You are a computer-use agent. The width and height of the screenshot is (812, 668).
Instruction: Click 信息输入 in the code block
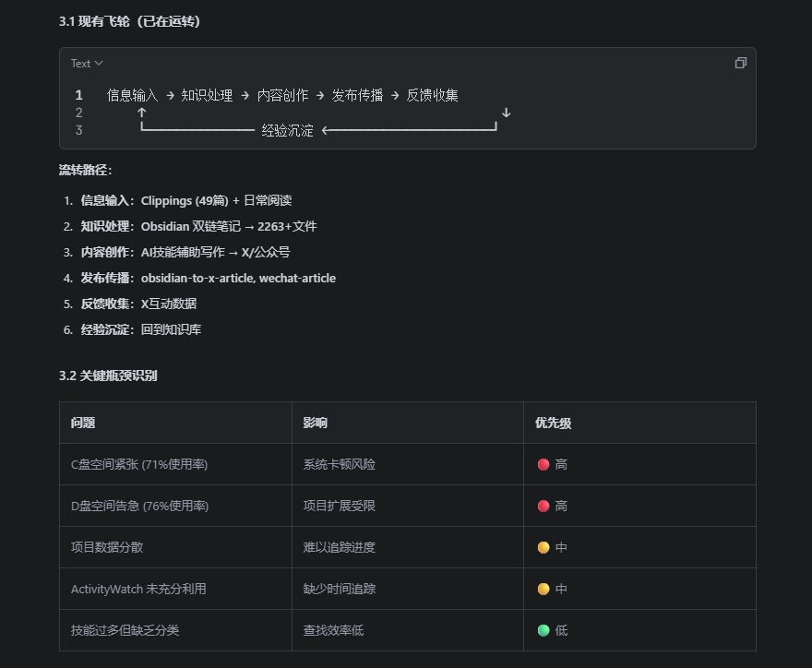(x=132, y=95)
